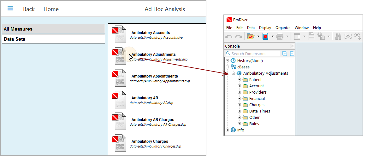Go to Home in Ad Hoc Analysis
The width and height of the screenshot is (367, 156).
pos(51,9)
